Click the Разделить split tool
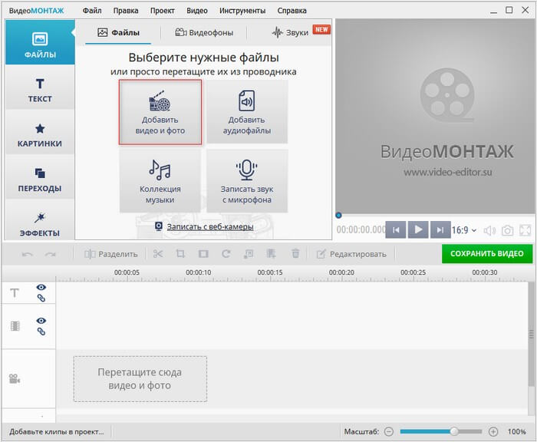537x442 pixels. coord(110,254)
